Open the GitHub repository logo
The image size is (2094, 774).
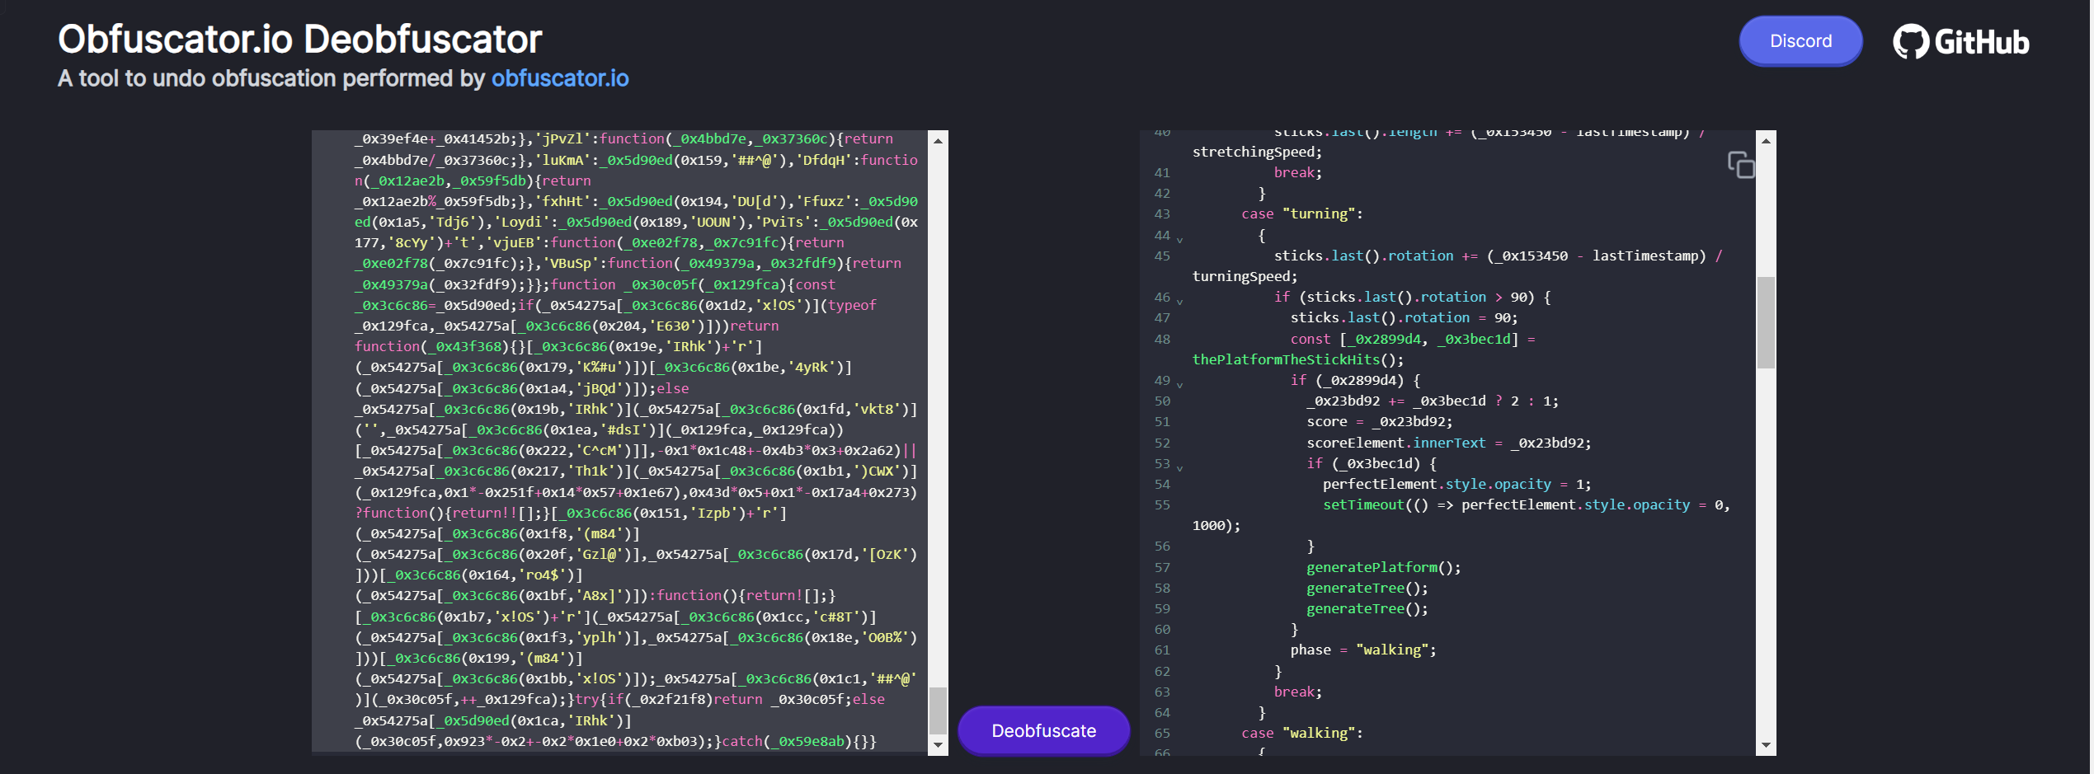[x=1961, y=41]
